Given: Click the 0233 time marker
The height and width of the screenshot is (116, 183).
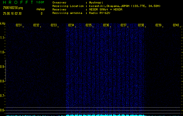Looking at the screenshot, I should pos(54,25).
